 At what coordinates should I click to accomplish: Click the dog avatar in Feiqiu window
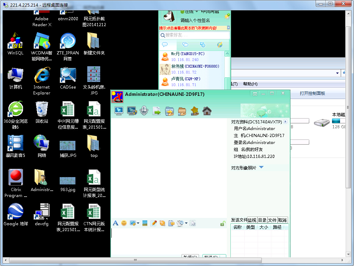[x=169, y=16]
